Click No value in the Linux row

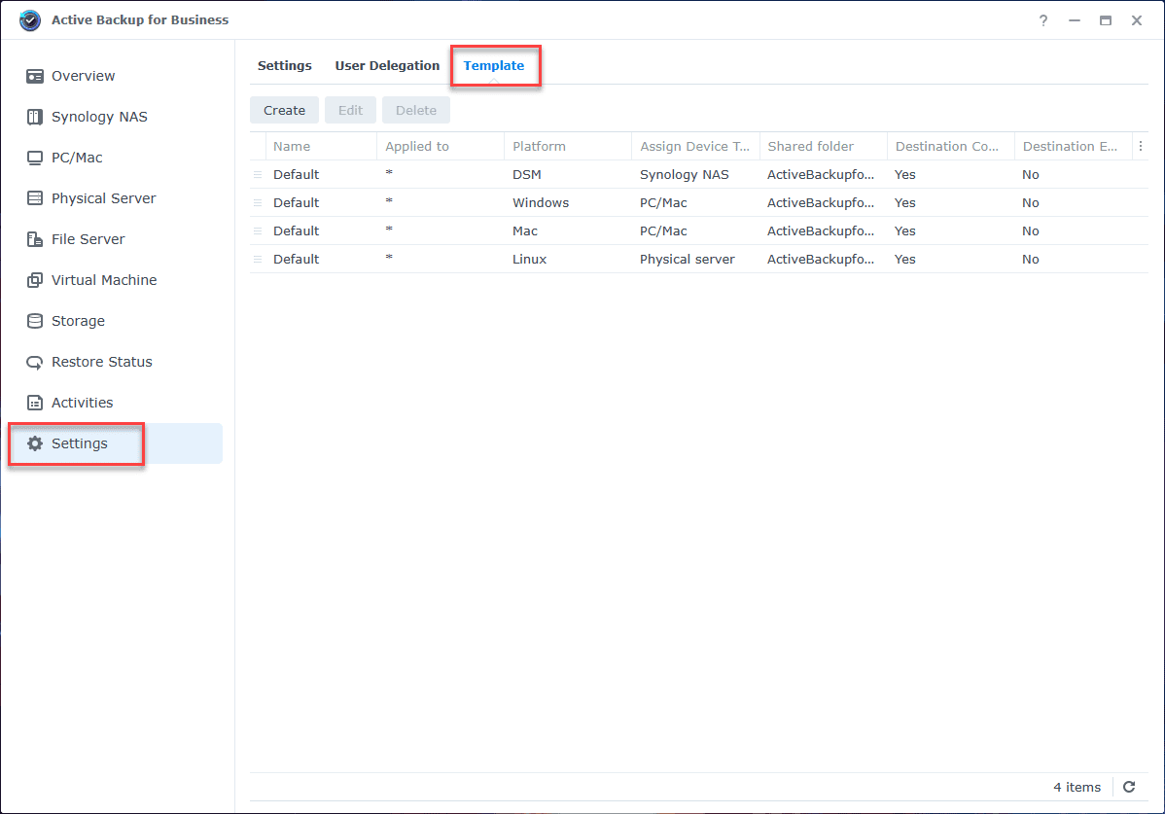click(x=1031, y=260)
